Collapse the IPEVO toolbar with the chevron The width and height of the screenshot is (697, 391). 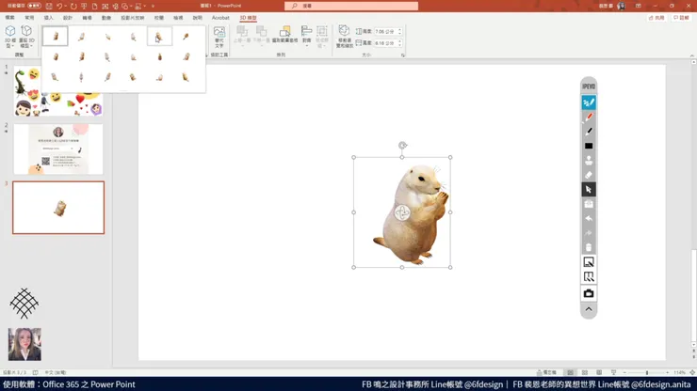point(589,309)
